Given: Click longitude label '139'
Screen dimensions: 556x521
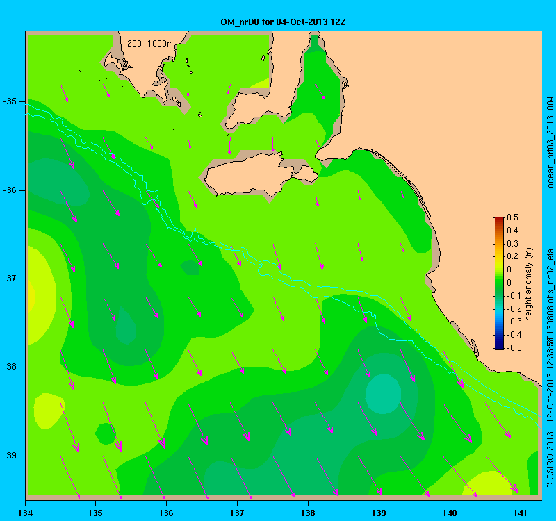Looking at the screenshot, I should click(x=379, y=513).
